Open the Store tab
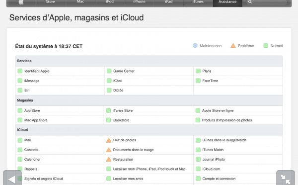 pyautogui.click(x=50, y=1)
